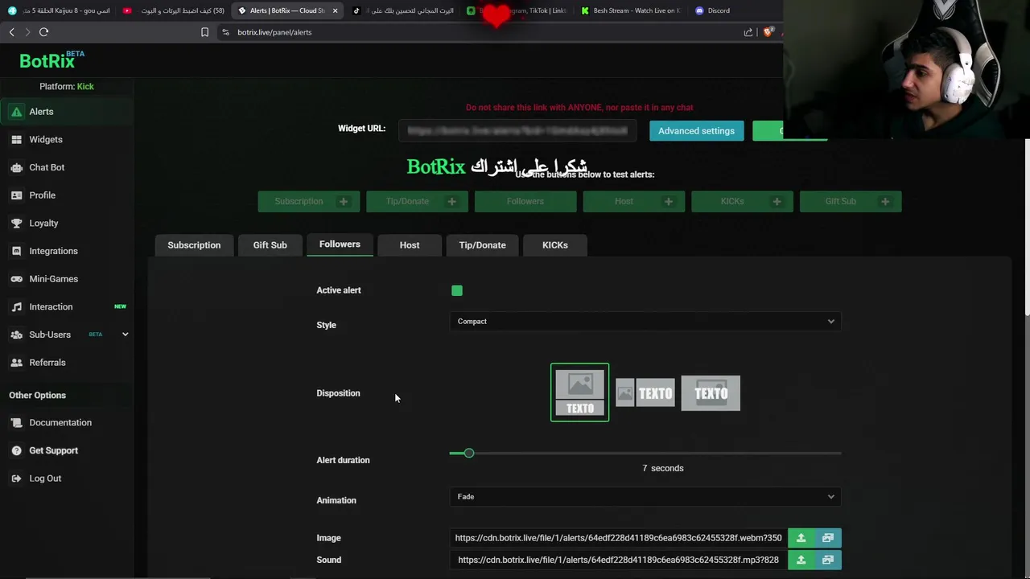Switch to the Tip/Donate tab
The height and width of the screenshot is (579, 1030).
[x=482, y=245]
